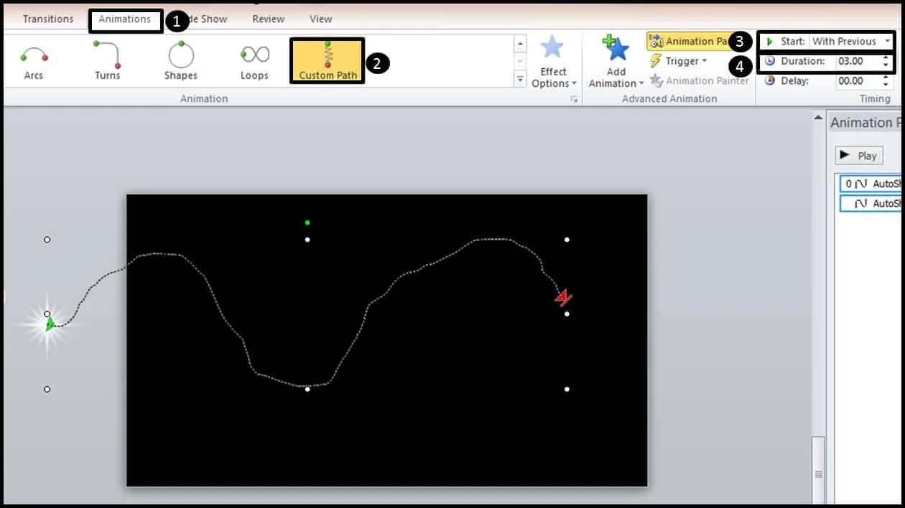Select the second AutoShape animation entry
Screen dimensions: 905x508
pos(871,204)
